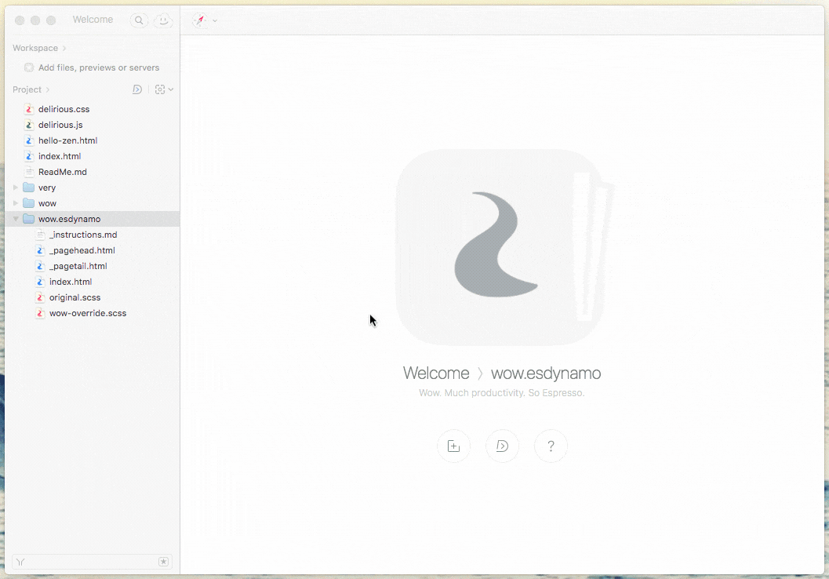The height and width of the screenshot is (579, 829).
Task: Expand the very folder disclosure triangle
Action: coord(16,188)
